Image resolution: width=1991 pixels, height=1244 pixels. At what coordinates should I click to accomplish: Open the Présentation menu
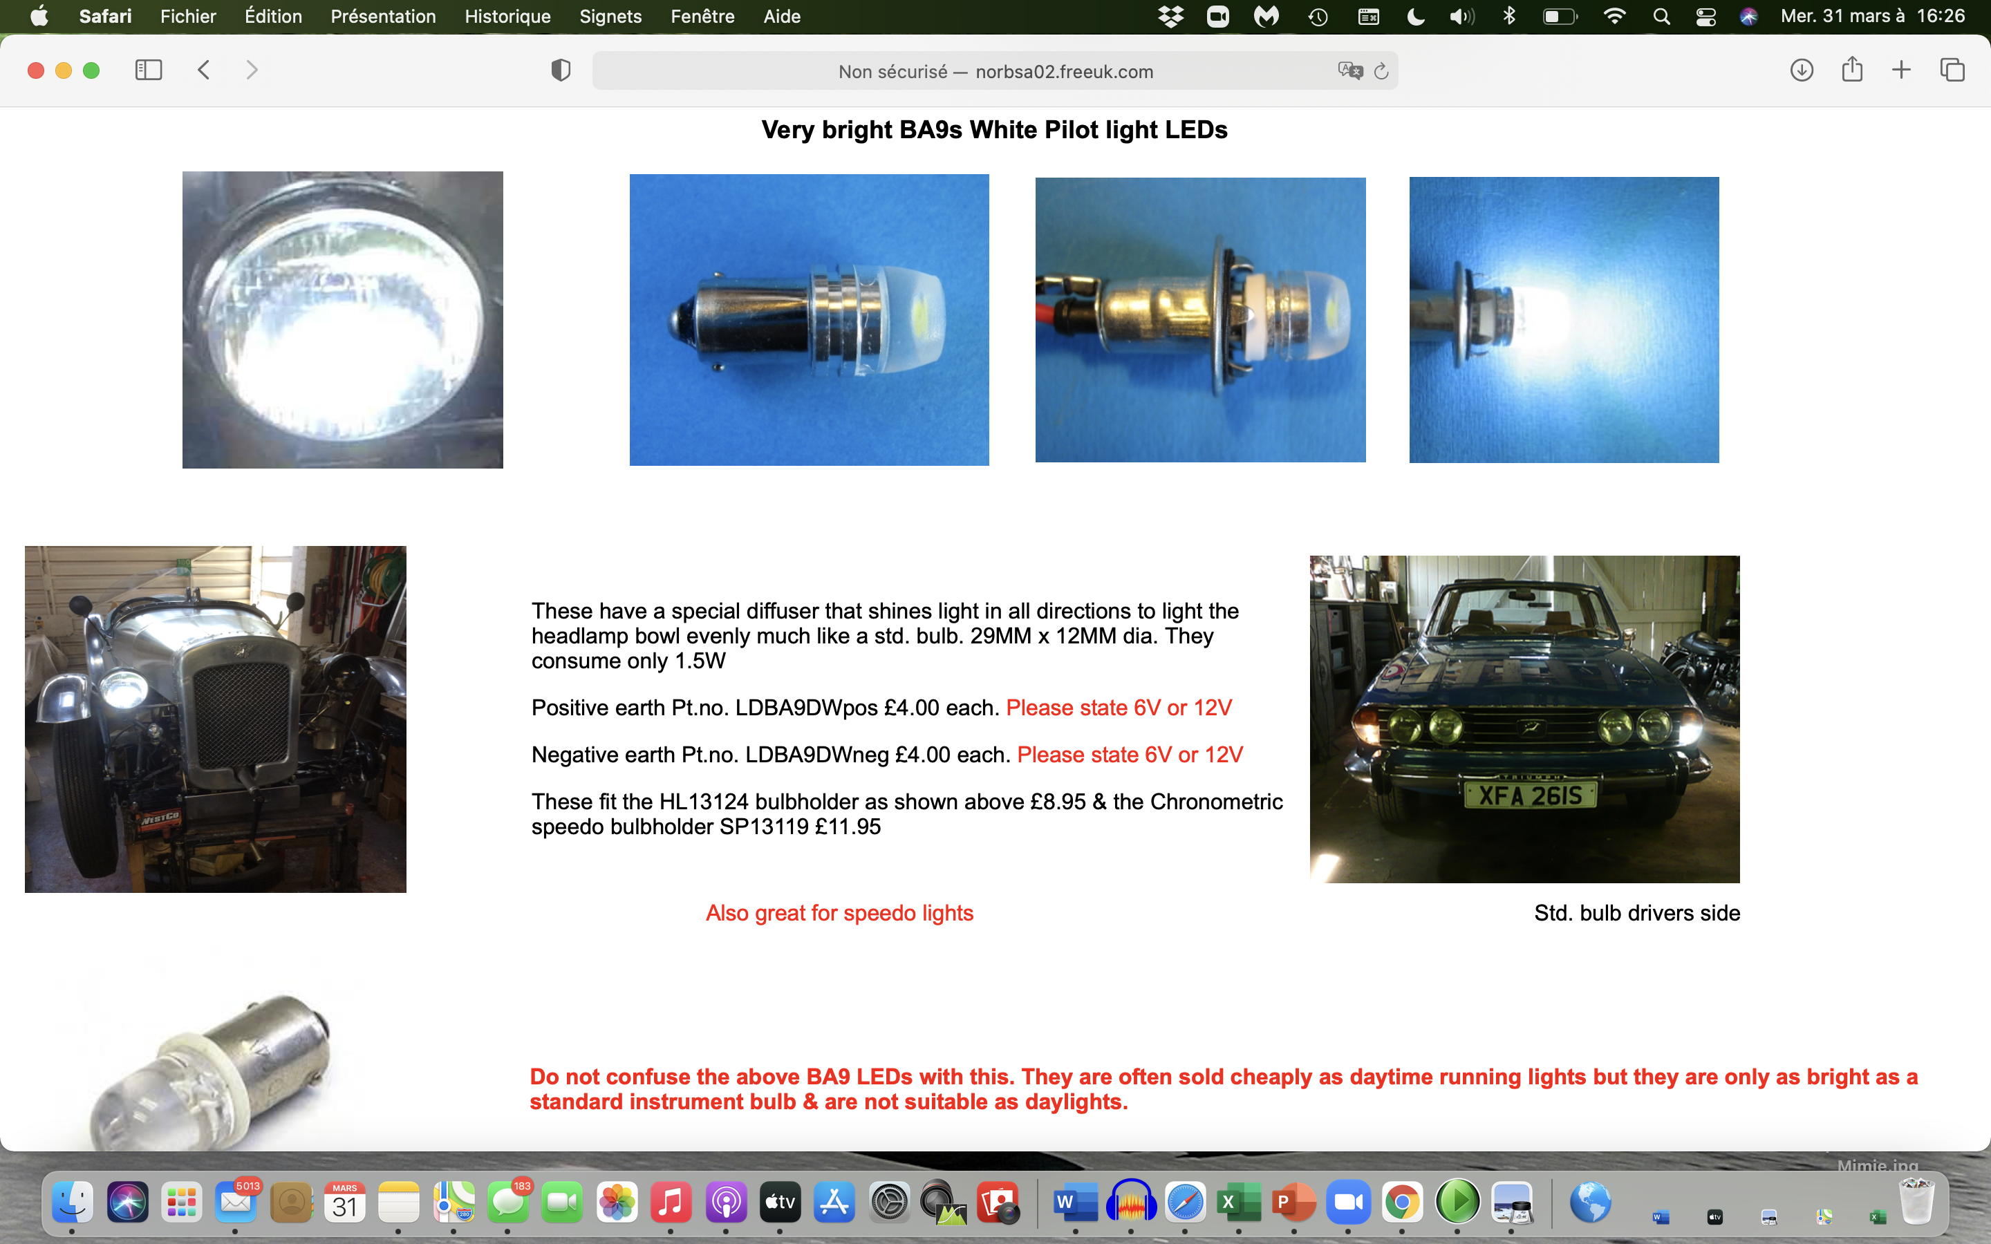[x=382, y=17]
